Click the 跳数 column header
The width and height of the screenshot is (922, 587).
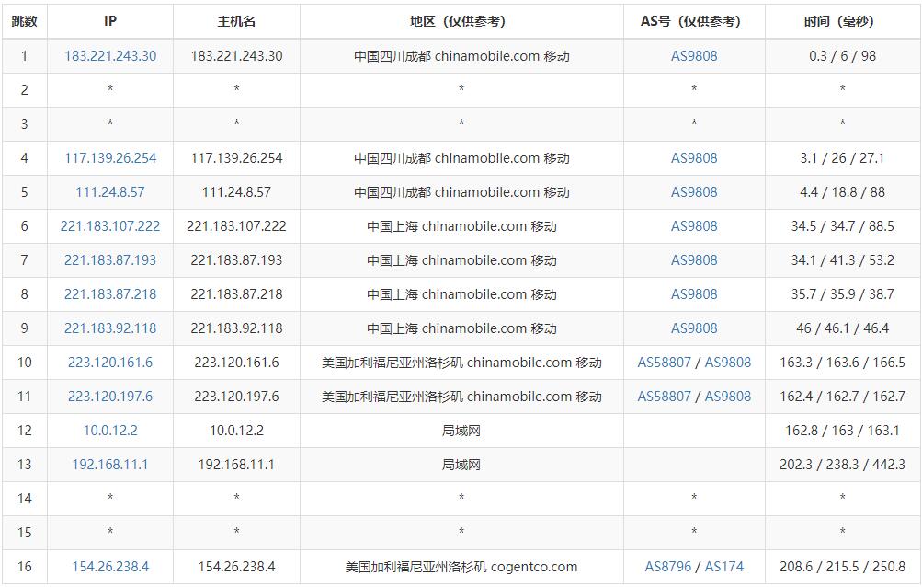point(24,21)
